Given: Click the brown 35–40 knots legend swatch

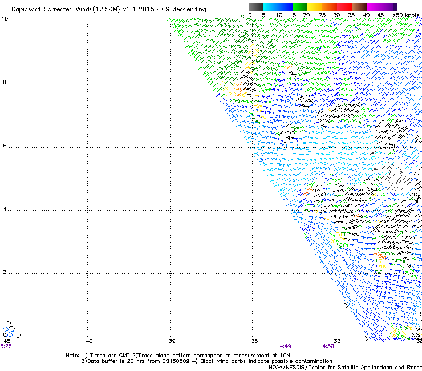Looking at the screenshot, I should pyautogui.click(x=359, y=7).
